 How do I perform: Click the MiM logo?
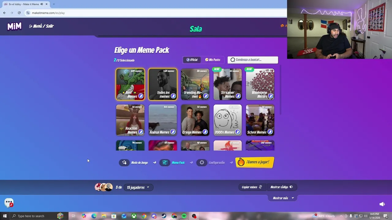[14, 27]
